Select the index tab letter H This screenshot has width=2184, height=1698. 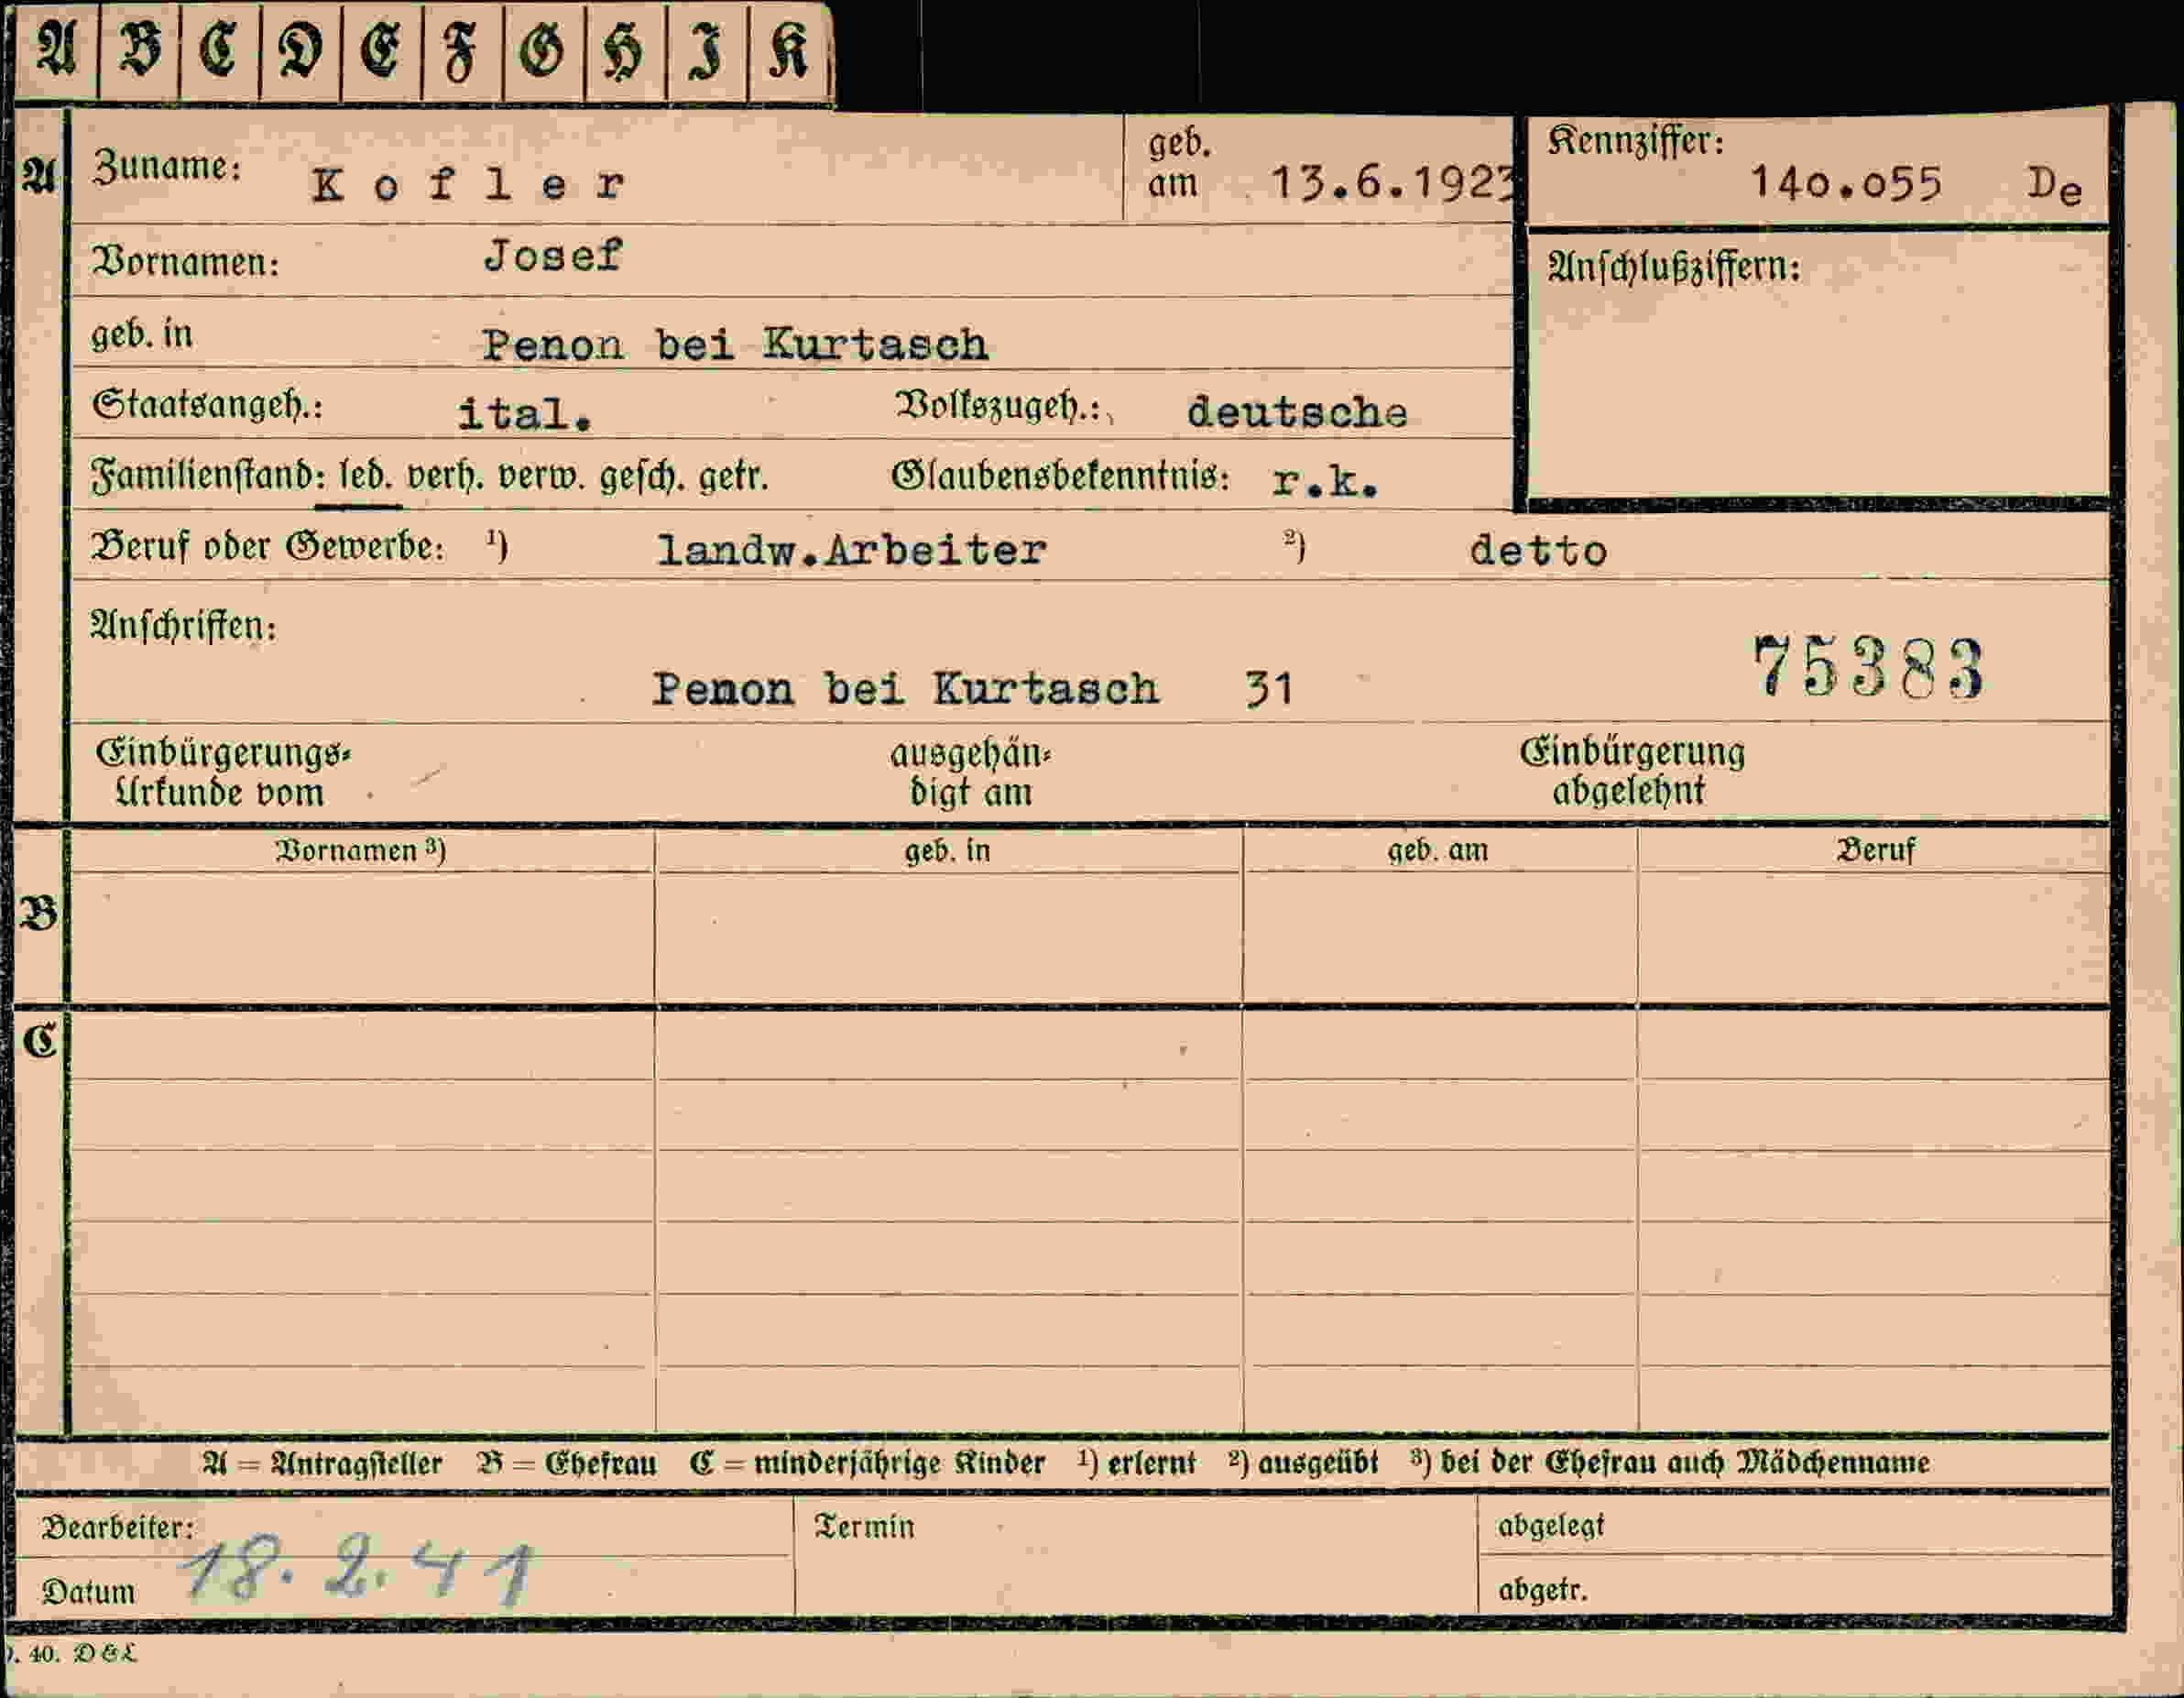click(x=622, y=52)
